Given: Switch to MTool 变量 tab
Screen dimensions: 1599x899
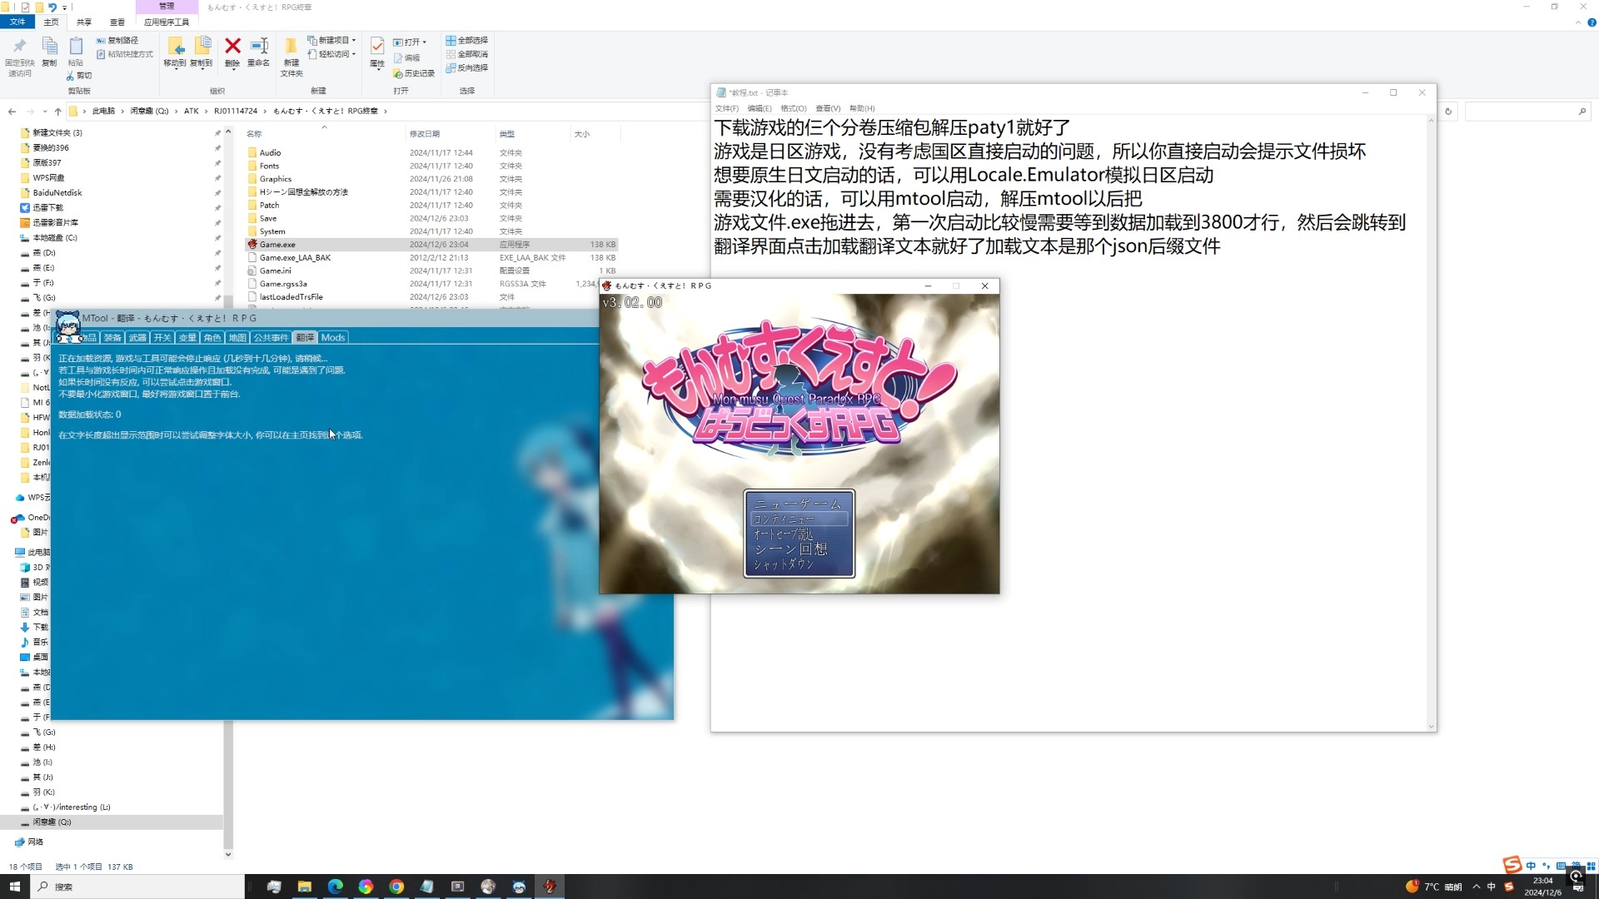Looking at the screenshot, I should [x=187, y=337].
